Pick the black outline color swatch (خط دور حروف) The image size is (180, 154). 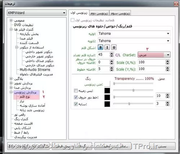point(107,97)
